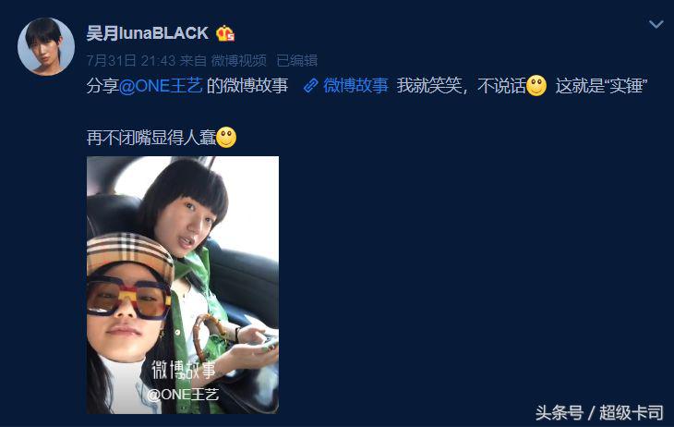Select the text line 再不闭嘴显得人蠢
The height and width of the screenshot is (427, 674).
pos(151,138)
